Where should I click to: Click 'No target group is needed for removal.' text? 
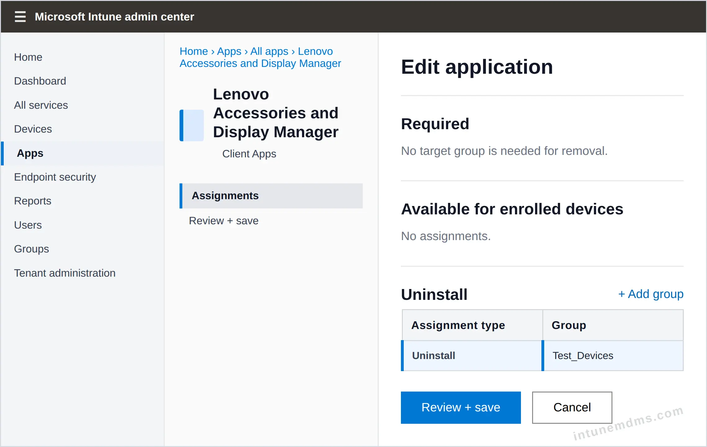(x=504, y=151)
